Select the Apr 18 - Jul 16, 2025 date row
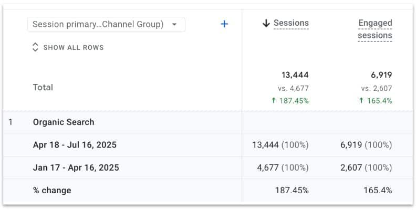Screen dimensions: 416x210 click(75, 145)
